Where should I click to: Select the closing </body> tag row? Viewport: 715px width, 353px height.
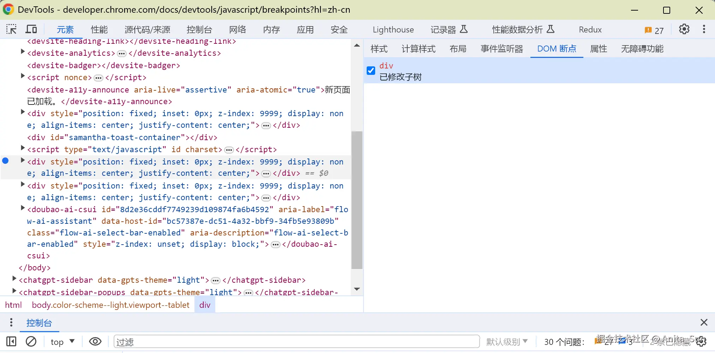click(x=35, y=268)
